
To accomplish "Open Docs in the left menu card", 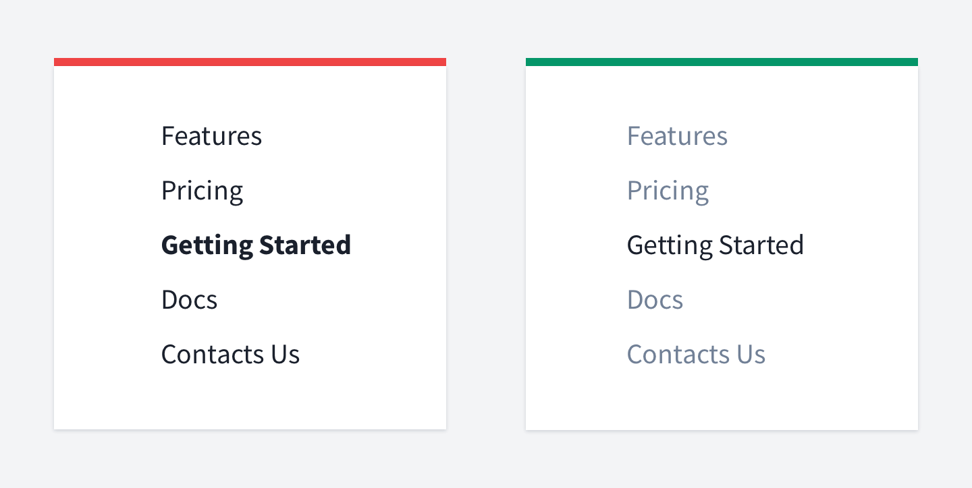I will (x=189, y=300).
